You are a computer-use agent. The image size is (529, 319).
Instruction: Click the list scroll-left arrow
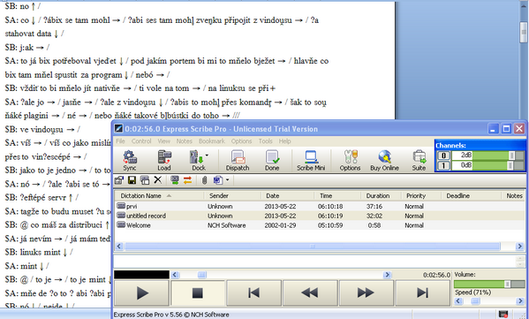pos(118,247)
